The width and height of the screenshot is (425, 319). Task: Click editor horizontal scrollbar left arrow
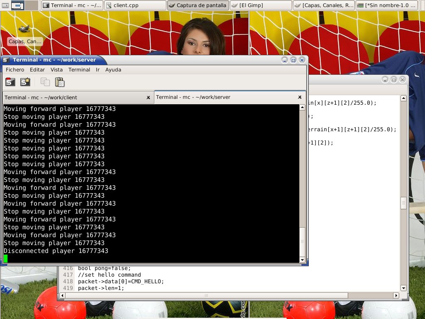tap(62, 295)
